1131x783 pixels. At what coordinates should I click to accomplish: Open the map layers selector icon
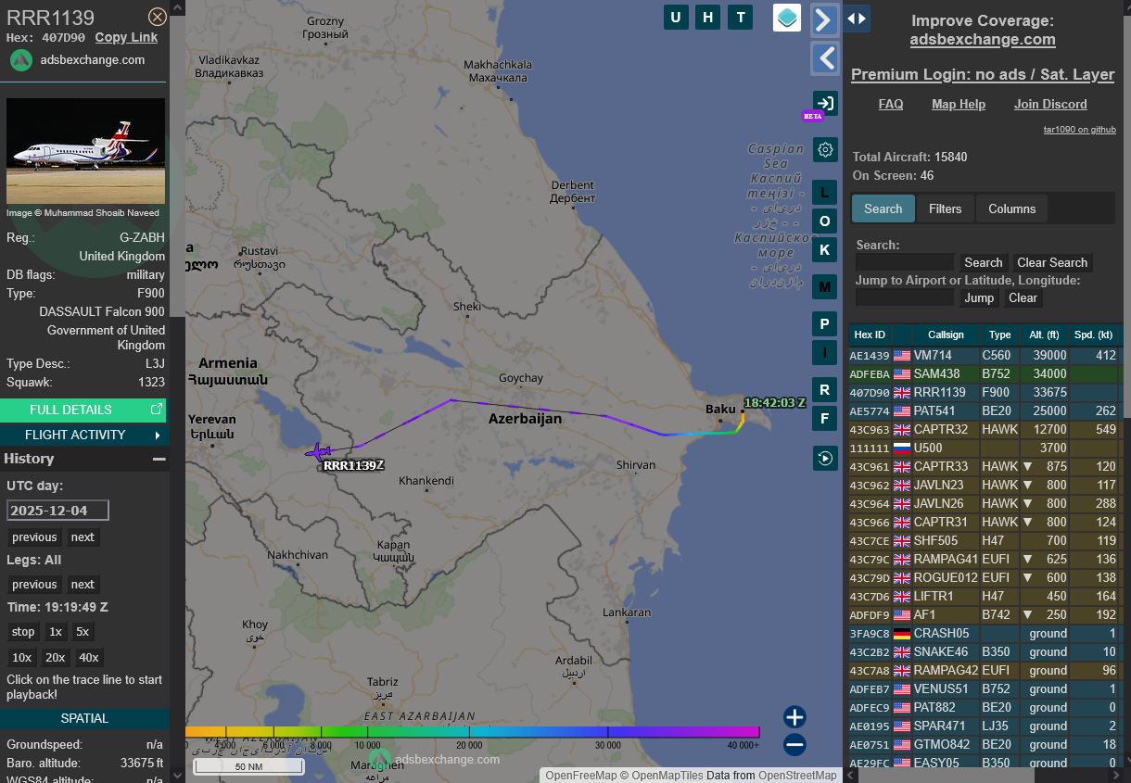[787, 18]
